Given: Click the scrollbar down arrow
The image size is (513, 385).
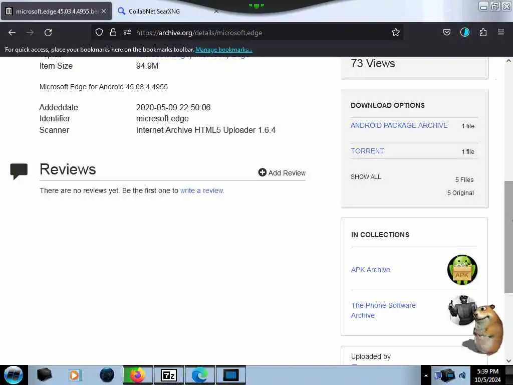Looking at the screenshot, I should (508, 361).
